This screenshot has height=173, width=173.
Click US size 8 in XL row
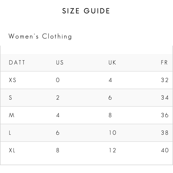pos(58,150)
